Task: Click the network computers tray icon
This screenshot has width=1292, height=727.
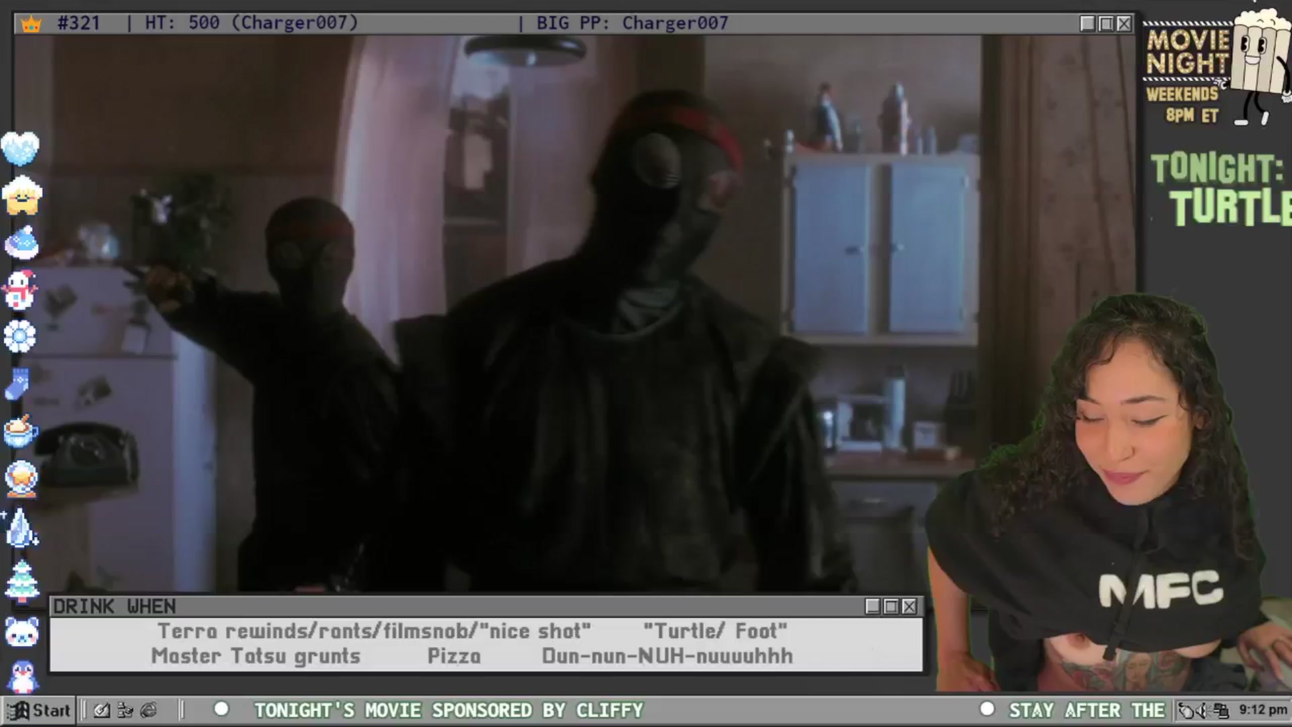Action: click(x=1221, y=711)
